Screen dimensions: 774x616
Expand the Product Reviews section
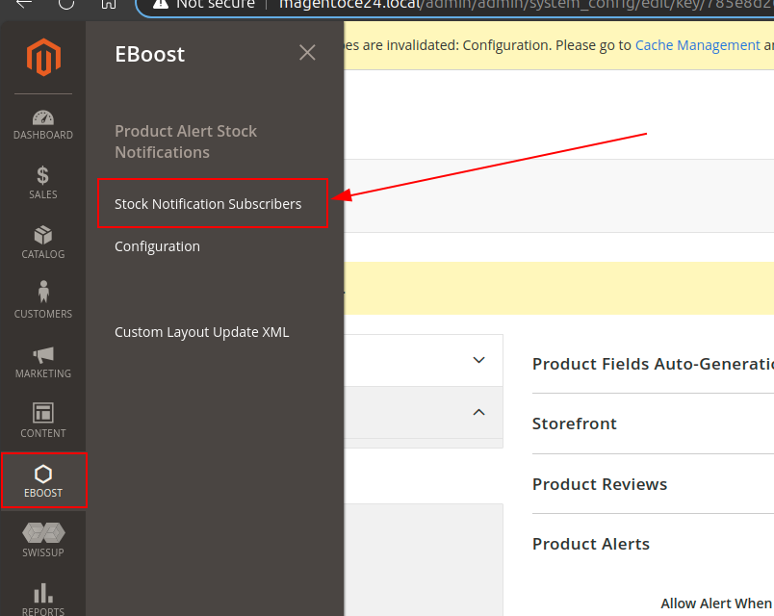click(x=600, y=484)
